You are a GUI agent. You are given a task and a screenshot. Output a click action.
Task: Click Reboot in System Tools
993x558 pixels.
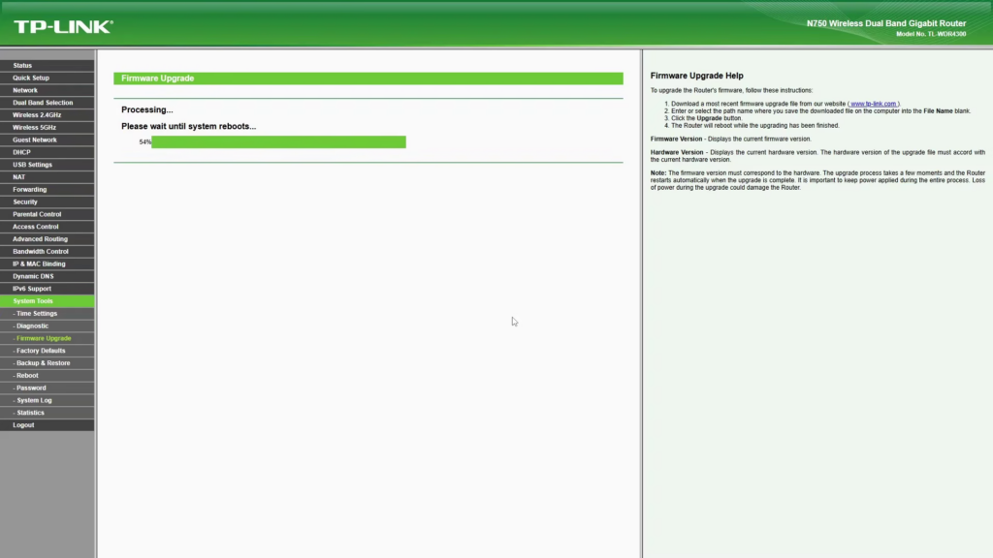click(x=27, y=375)
